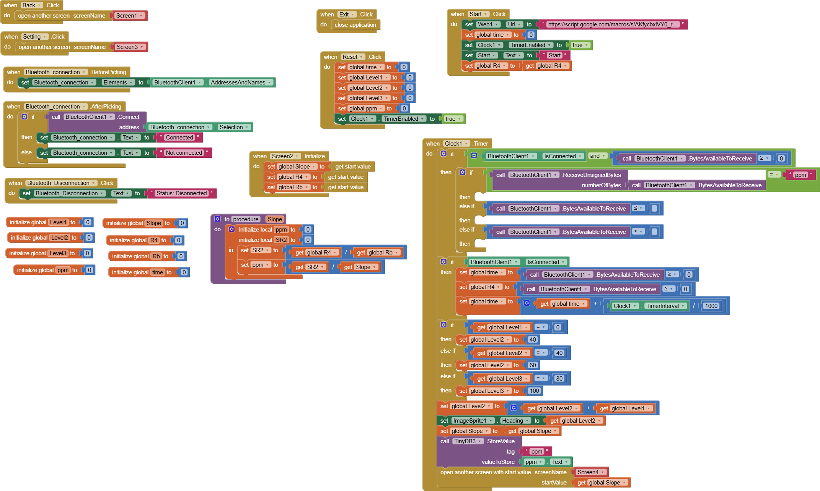The height and width of the screenshot is (491, 820).
Task: Click the 1000 number block
Action: point(711,306)
